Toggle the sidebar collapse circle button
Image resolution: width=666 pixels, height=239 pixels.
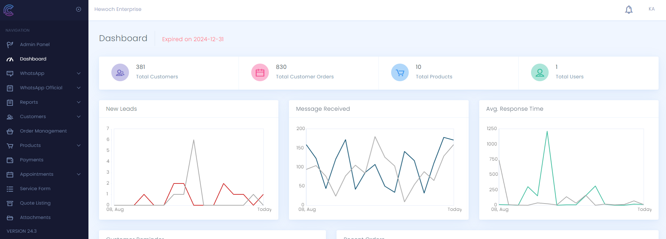coord(79,9)
